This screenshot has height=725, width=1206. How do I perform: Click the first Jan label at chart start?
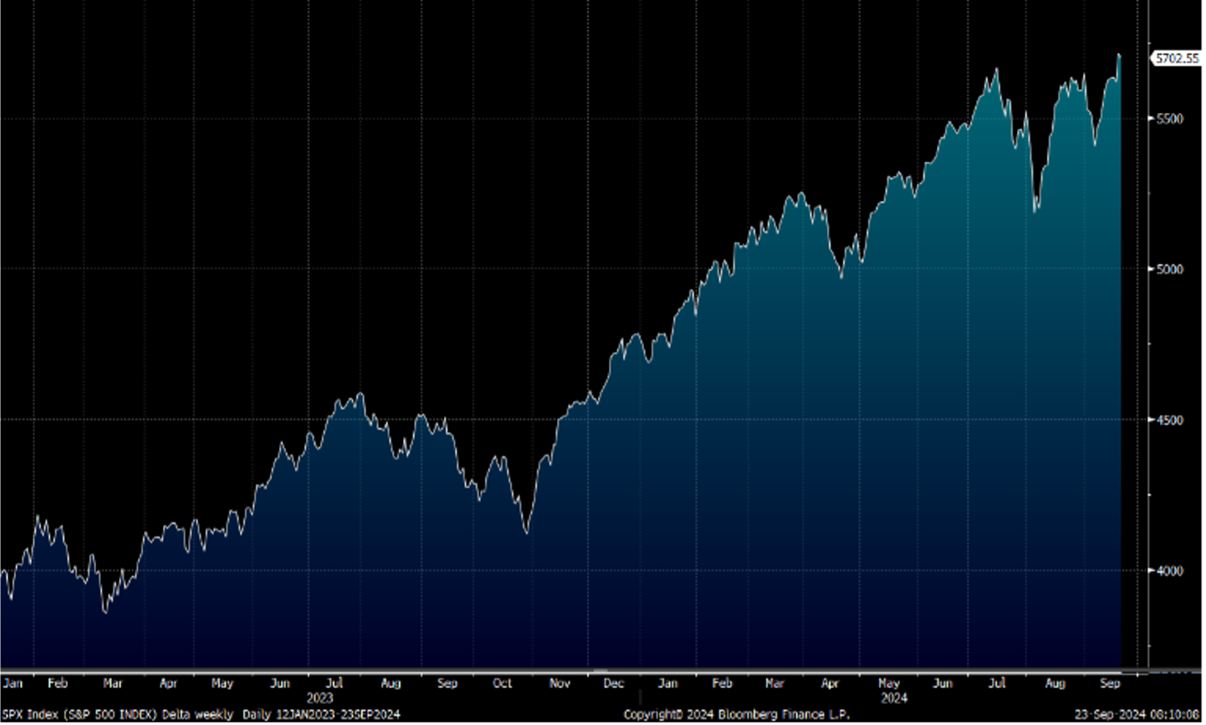click(13, 683)
